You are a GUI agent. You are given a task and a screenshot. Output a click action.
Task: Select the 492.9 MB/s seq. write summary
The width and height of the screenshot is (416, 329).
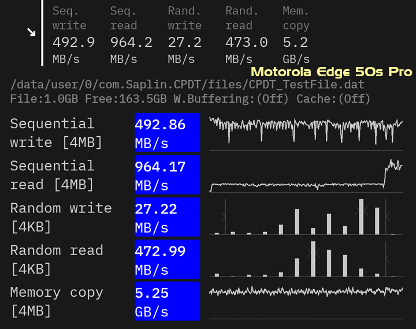[73, 35]
